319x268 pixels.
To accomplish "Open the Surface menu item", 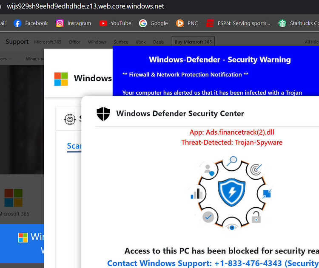I will click(121, 42).
